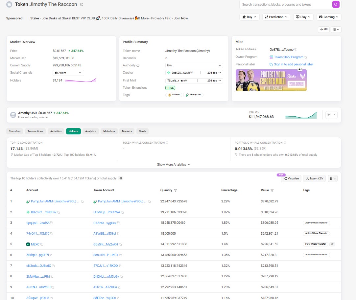Open the Metadata tab

click(x=109, y=131)
